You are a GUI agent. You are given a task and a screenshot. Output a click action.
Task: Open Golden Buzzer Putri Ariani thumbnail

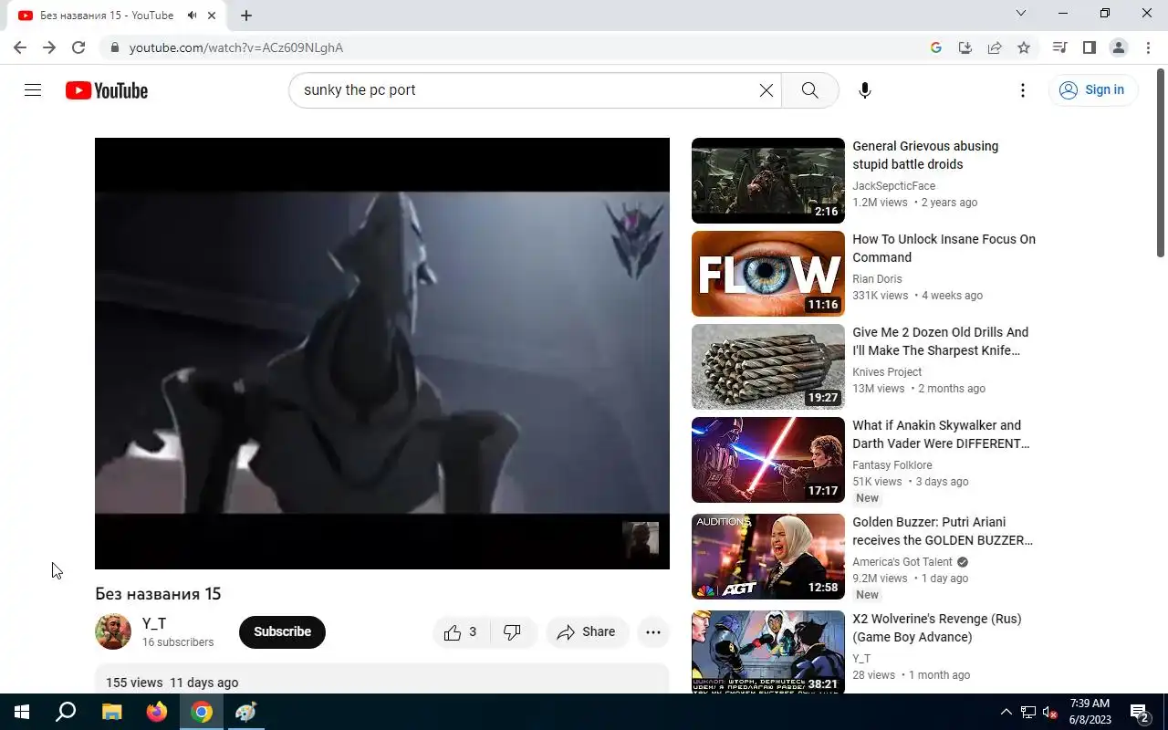[768, 557]
